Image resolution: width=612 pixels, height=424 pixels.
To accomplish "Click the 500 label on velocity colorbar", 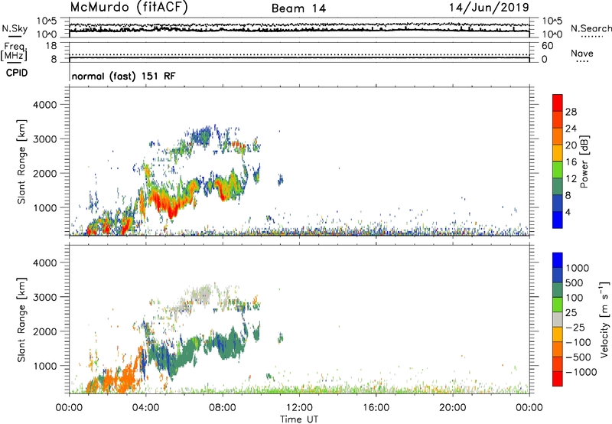I will point(573,282).
